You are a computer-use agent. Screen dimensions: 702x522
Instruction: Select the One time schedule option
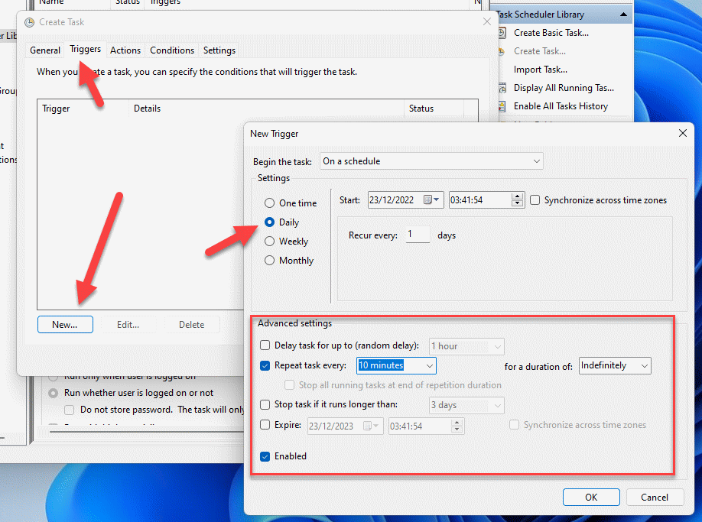click(269, 203)
